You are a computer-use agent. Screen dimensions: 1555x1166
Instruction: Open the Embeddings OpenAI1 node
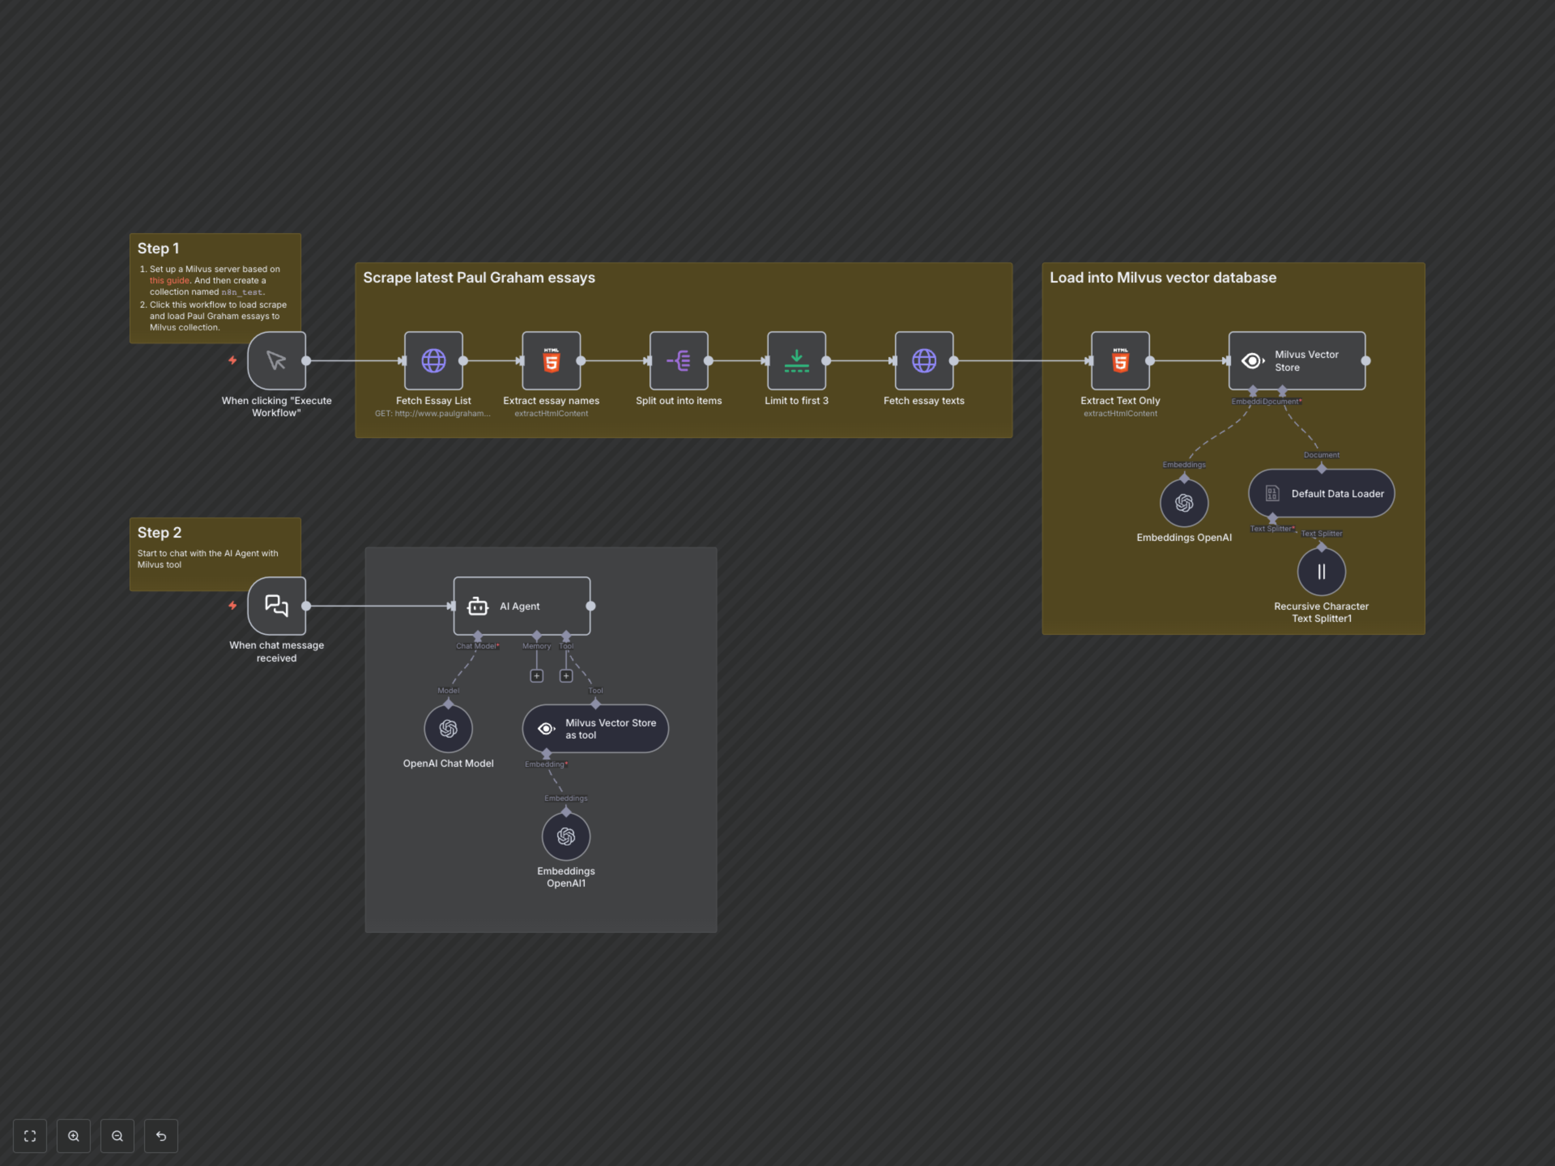click(566, 836)
